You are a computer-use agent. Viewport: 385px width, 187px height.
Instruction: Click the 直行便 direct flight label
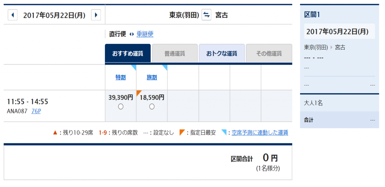[x=117, y=34]
